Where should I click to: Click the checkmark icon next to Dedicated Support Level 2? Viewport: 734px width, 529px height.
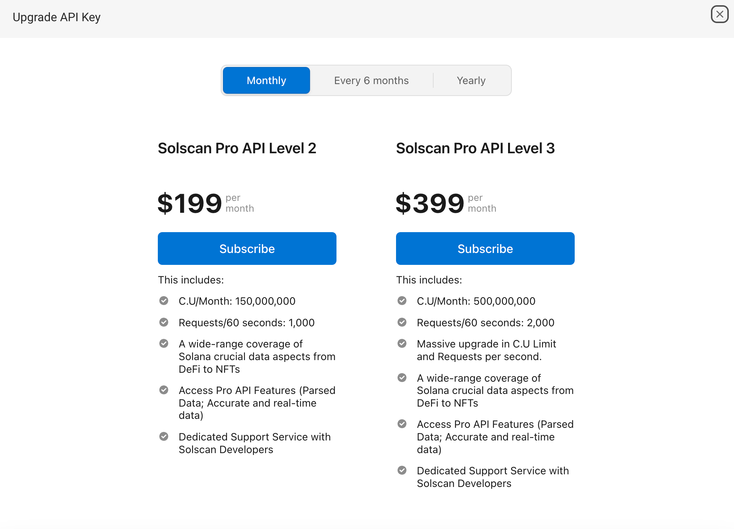pyautogui.click(x=165, y=437)
